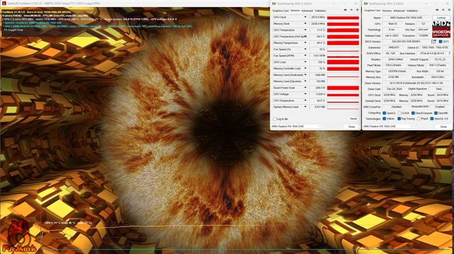Image resolution: width=454 pixels, height=254 pixels.
Task: Toggle the UEFI checkbox
Action: click(440, 41)
